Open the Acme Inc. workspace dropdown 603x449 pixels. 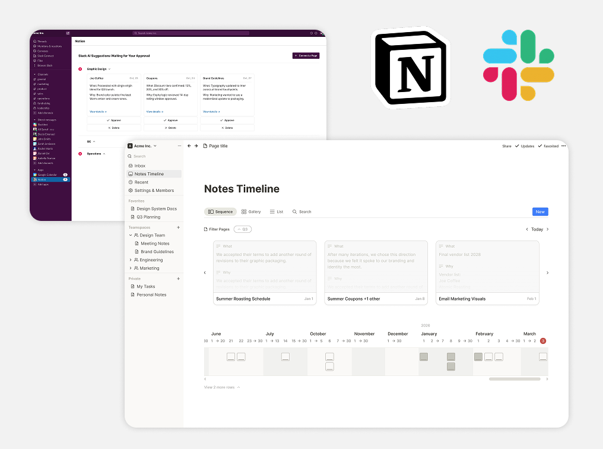142,146
